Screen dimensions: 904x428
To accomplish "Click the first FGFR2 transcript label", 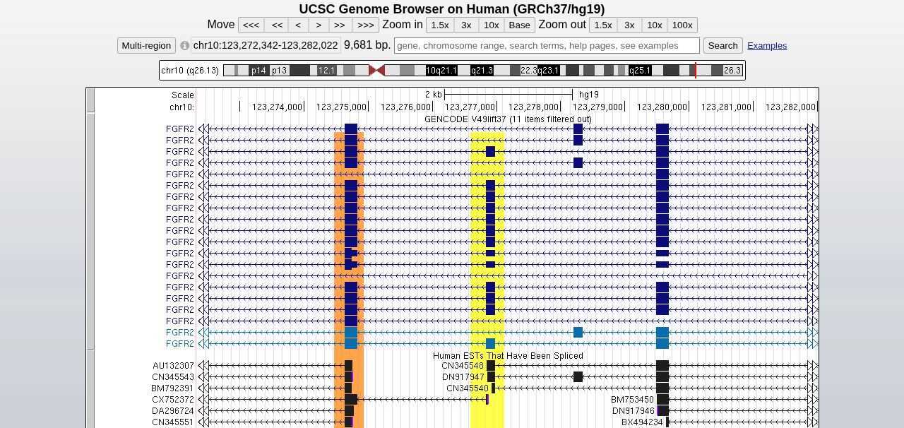I will (180, 129).
